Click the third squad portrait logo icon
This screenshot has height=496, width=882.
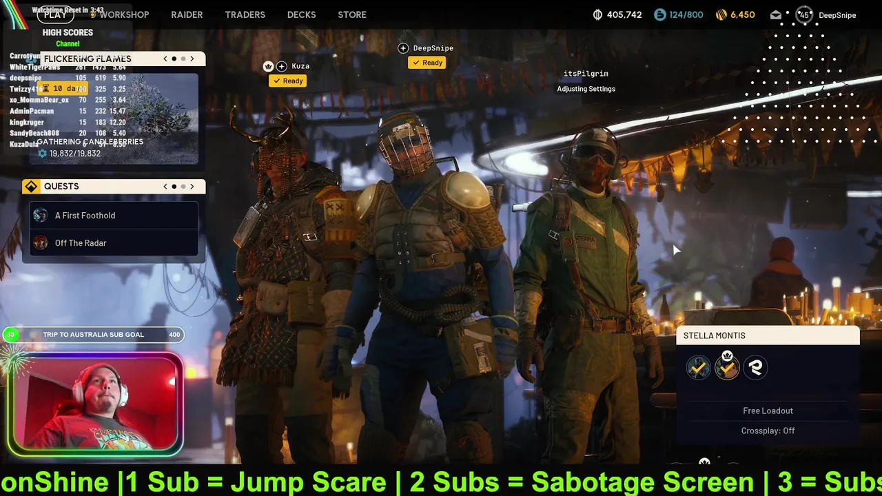click(x=756, y=368)
